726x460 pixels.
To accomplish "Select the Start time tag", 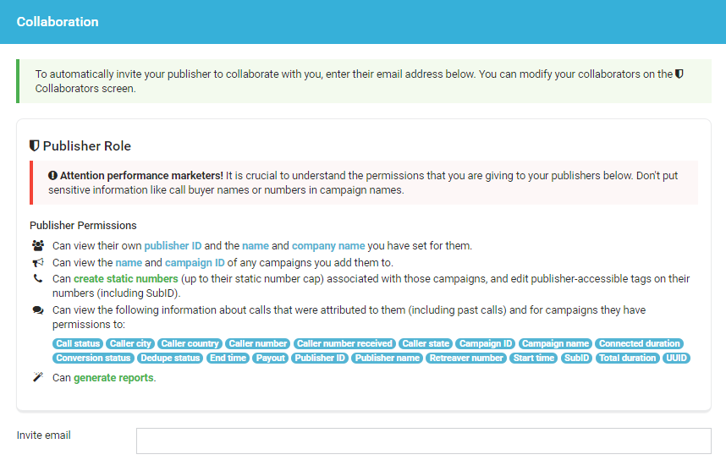I will pos(533,358).
